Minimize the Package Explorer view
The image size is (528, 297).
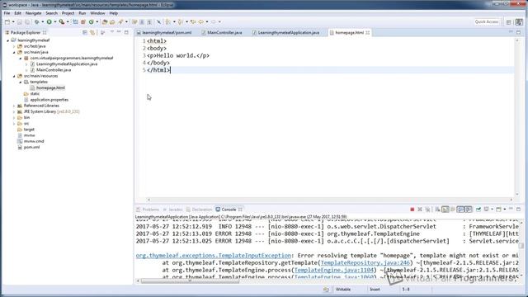(119, 31)
